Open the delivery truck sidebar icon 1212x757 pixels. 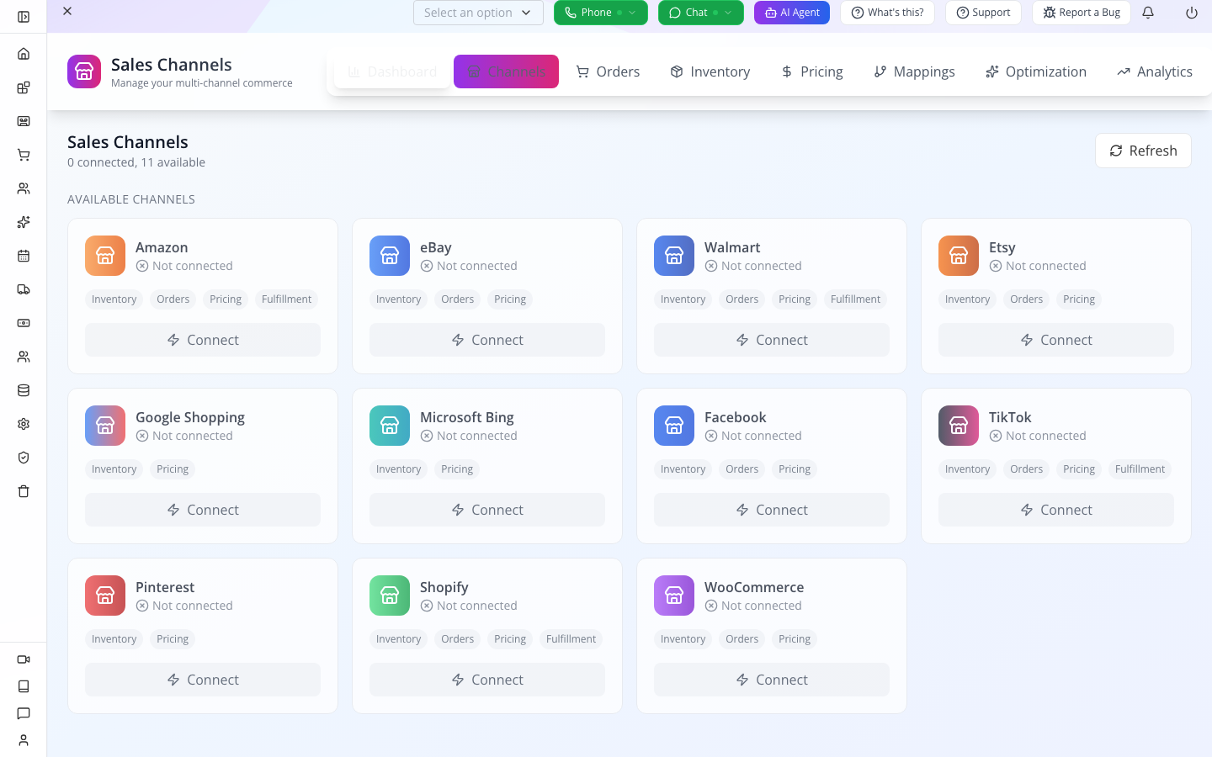coord(24,289)
